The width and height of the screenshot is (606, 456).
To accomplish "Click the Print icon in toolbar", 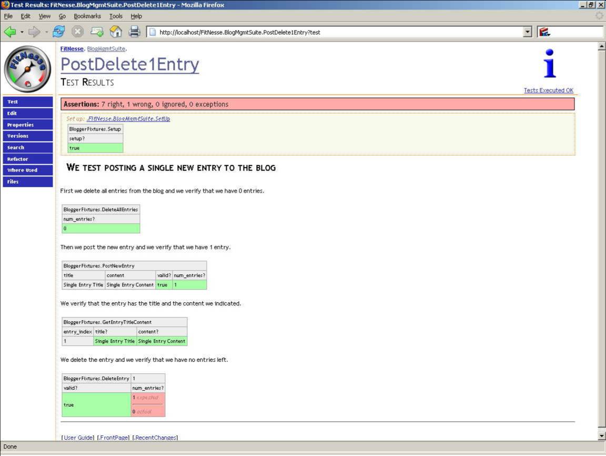I will pos(135,32).
